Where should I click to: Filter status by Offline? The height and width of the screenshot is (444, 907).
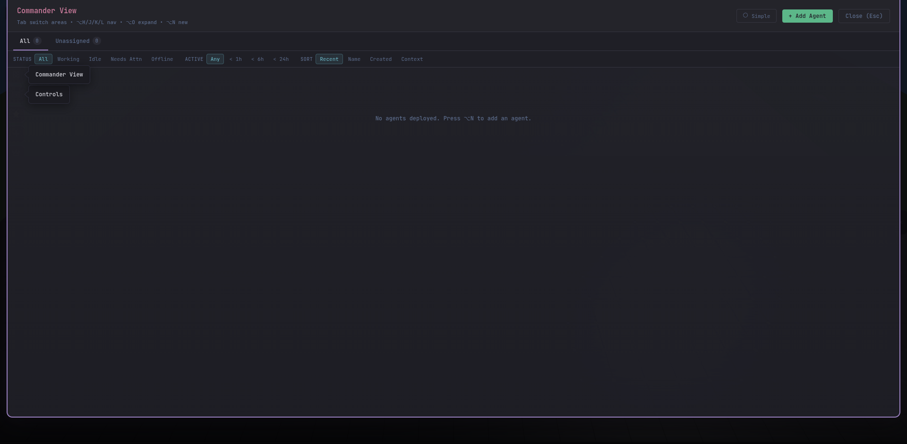tap(162, 59)
